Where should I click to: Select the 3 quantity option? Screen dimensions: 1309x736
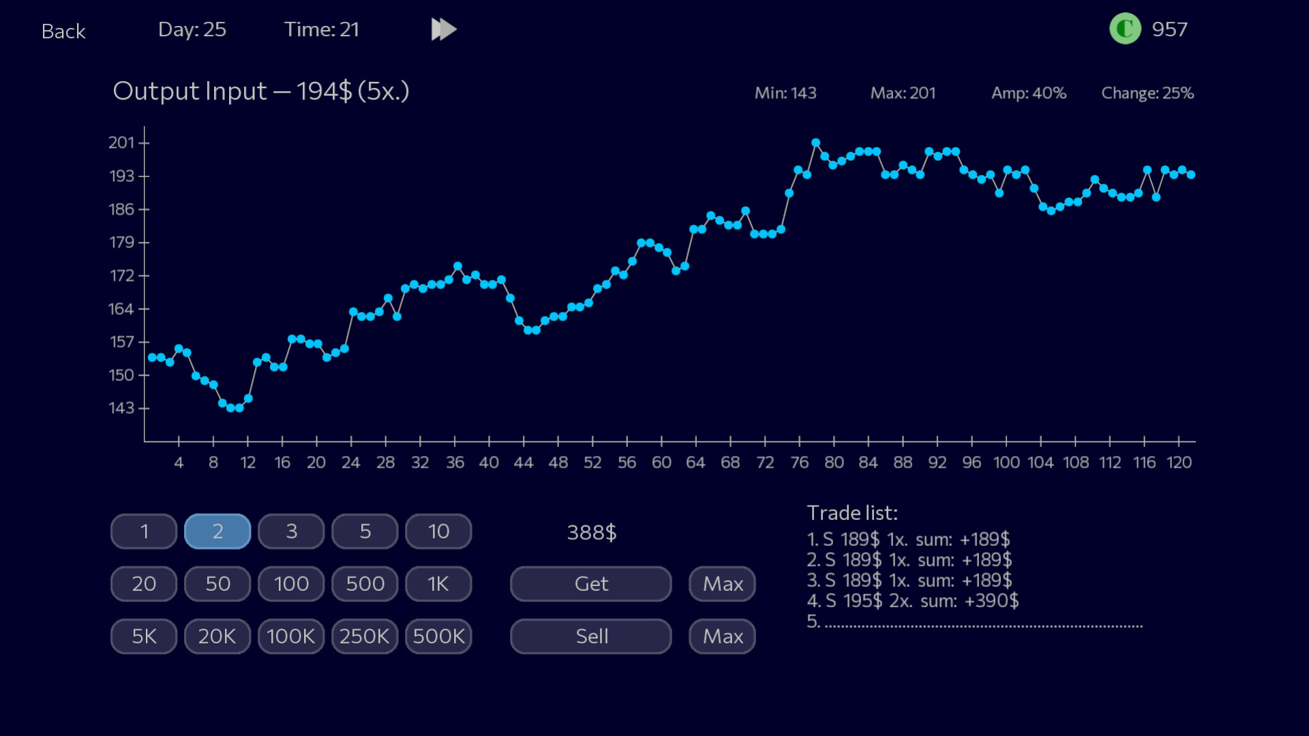[291, 531]
